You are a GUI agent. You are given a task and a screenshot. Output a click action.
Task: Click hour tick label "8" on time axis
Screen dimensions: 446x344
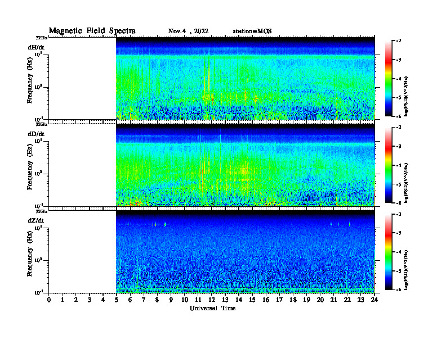coord(157,300)
